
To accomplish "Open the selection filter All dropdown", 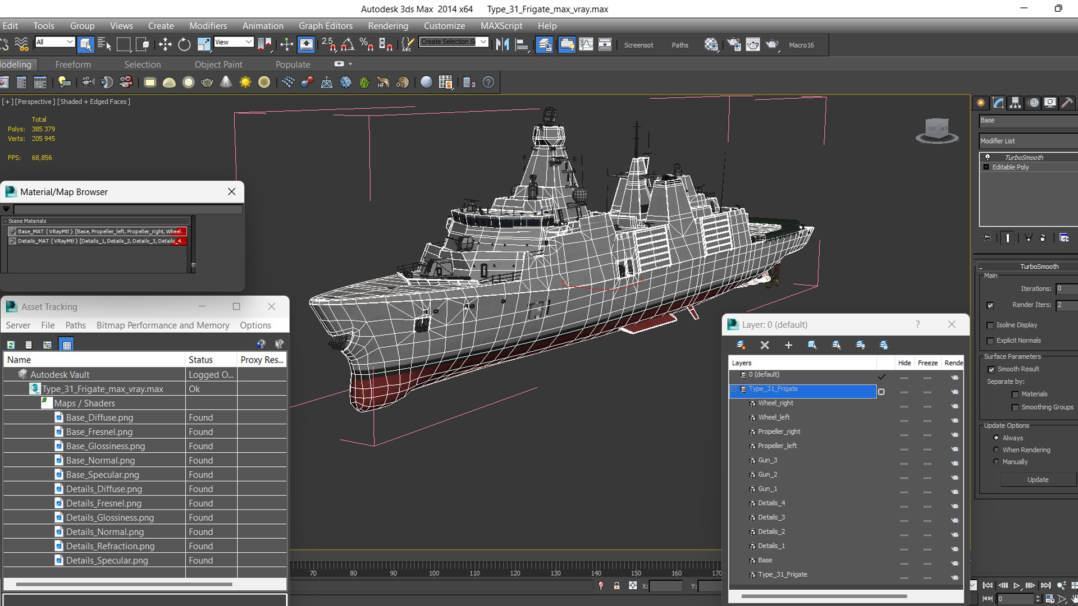I will pos(54,42).
